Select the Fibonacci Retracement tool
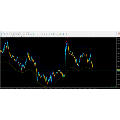This screenshot has height=120, width=120. 15,36
